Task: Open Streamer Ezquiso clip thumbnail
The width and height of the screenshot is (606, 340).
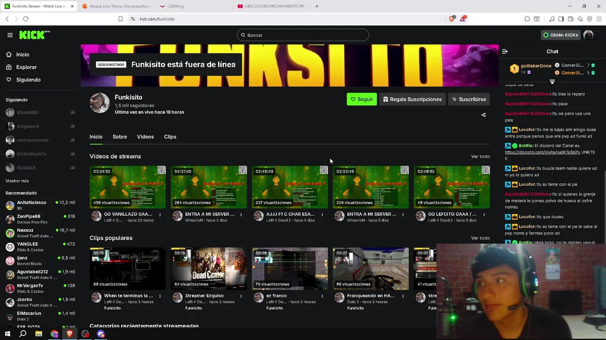Action: (x=209, y=269)
